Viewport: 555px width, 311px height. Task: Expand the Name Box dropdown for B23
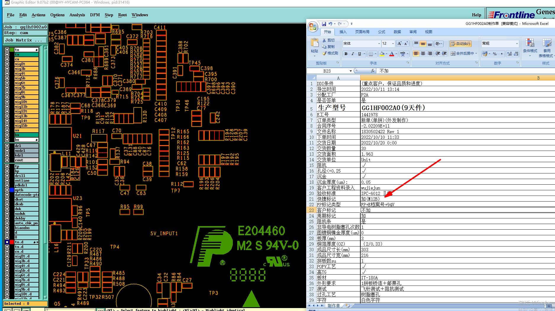pos(351,71)
